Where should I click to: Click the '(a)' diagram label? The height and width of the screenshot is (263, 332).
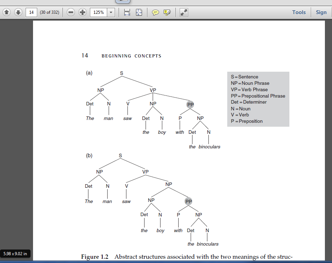[x=89, y=73]
